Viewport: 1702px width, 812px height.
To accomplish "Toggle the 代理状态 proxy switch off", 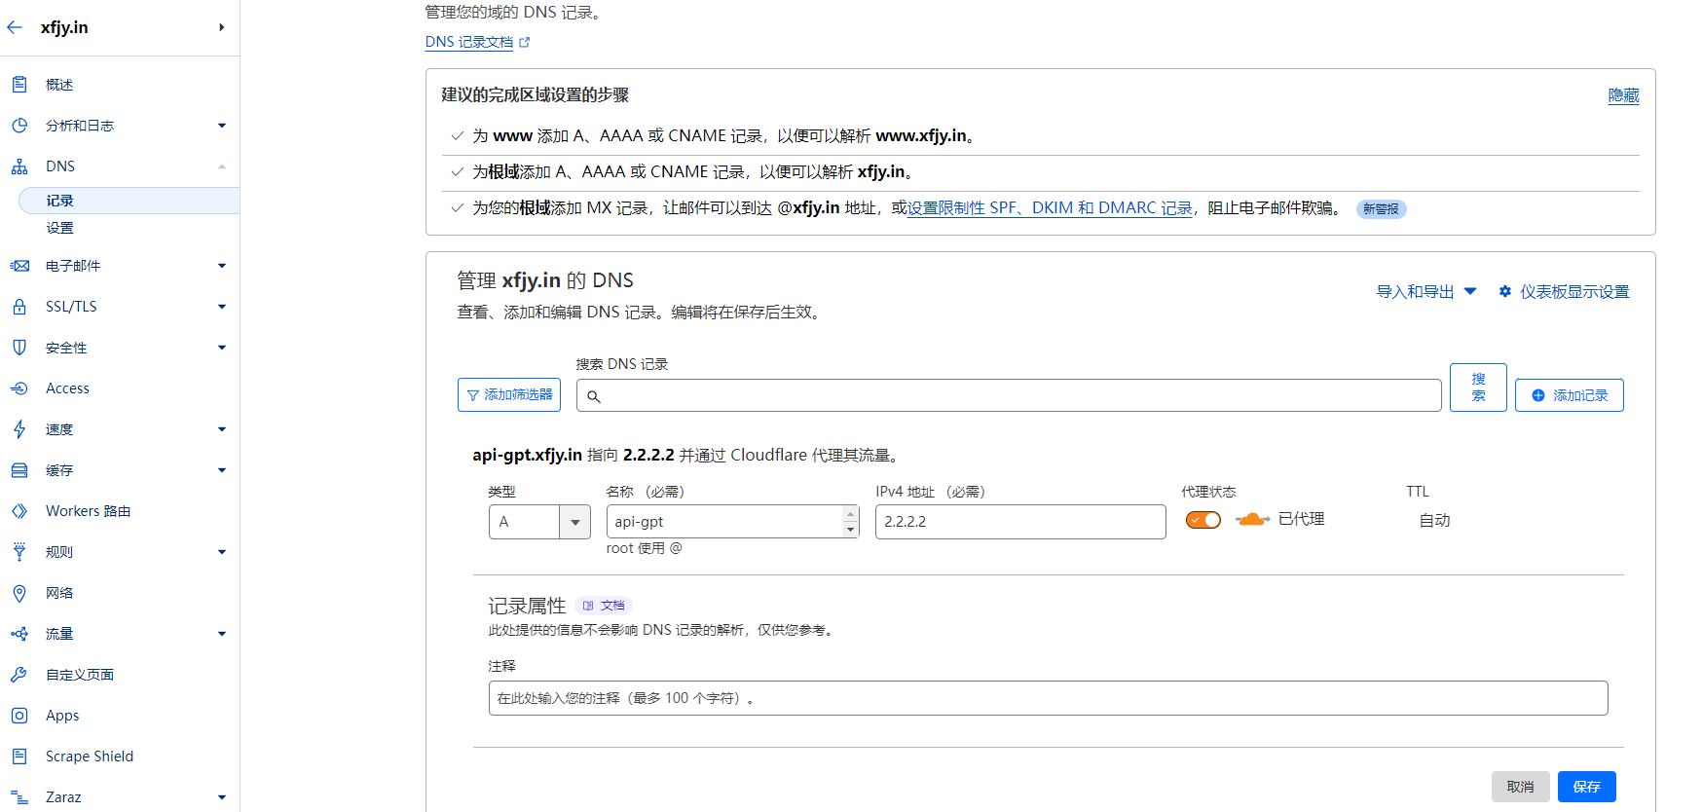I will [x=1203, y=520].
